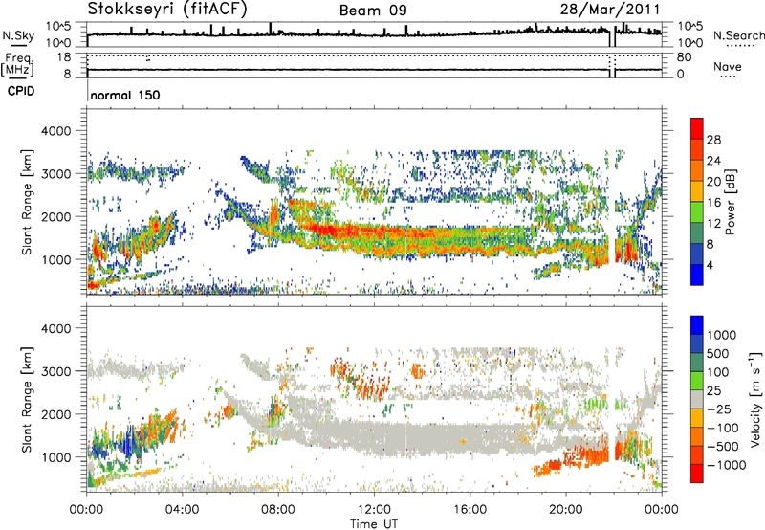This screenshot has width=765, height=530.
Task: Click the '80' Nave tick label
Action: [684, 57]
